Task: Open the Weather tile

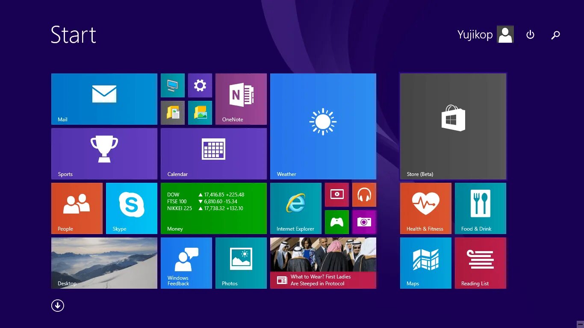Action: coord(323,126)
